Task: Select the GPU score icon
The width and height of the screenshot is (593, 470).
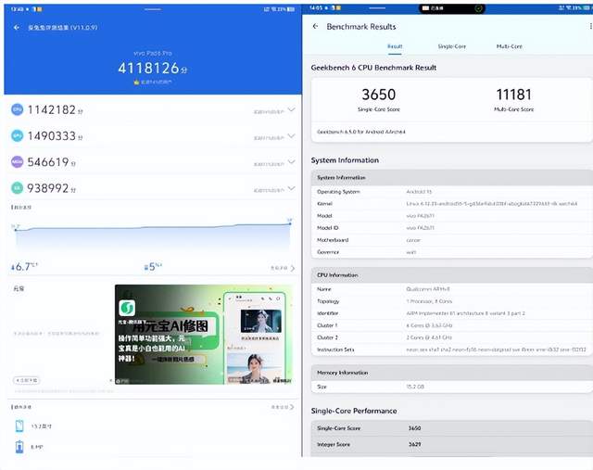Action: tap(17, 136)
